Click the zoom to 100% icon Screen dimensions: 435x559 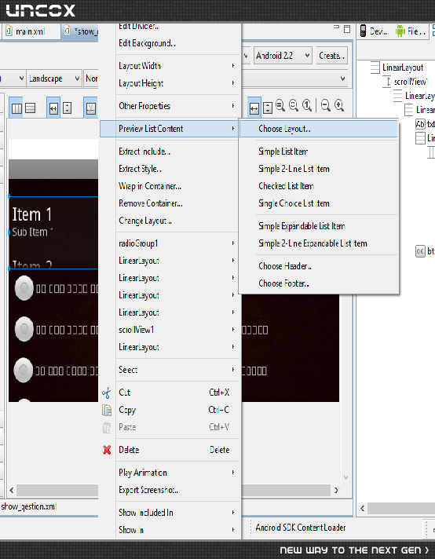point(307,105)
